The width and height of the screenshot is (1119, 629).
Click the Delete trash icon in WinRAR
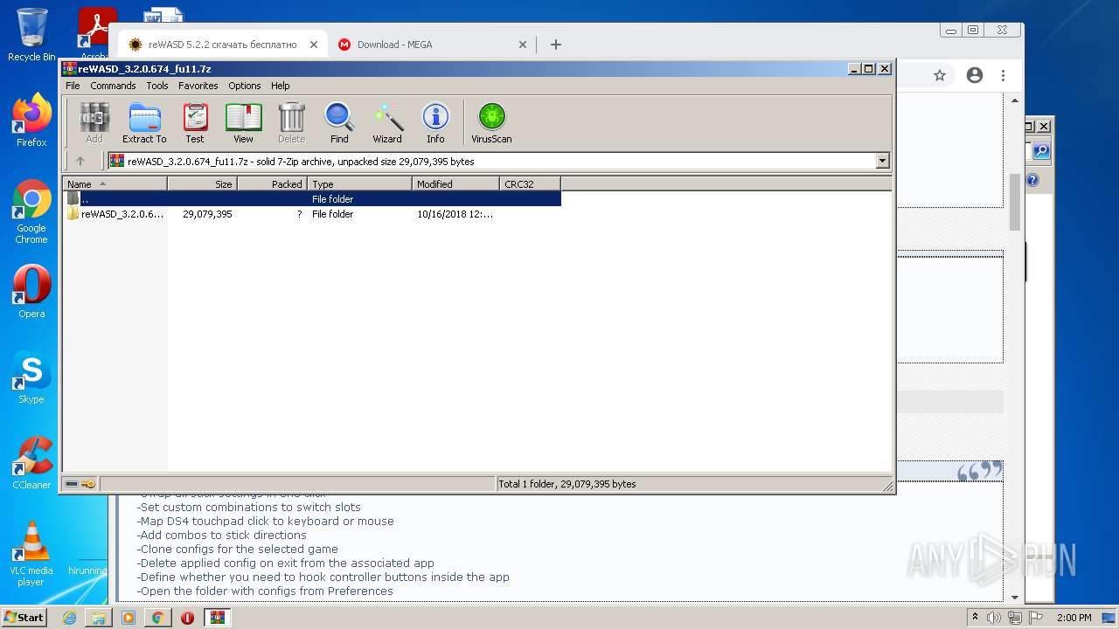pyautogui.click(x=291, y=122)
